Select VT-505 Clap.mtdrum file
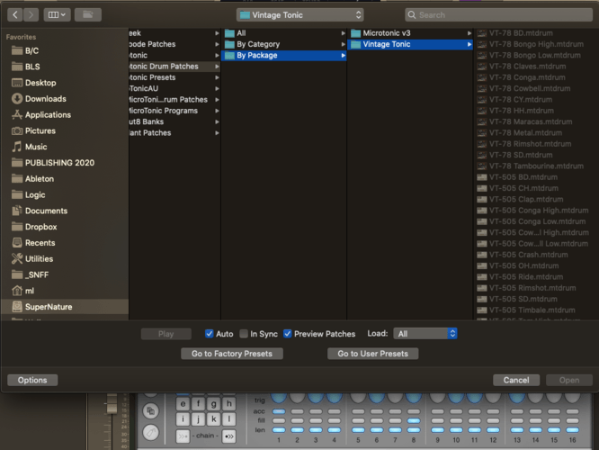The height and width of the screenshot is (450, 599). click(536, 200)
